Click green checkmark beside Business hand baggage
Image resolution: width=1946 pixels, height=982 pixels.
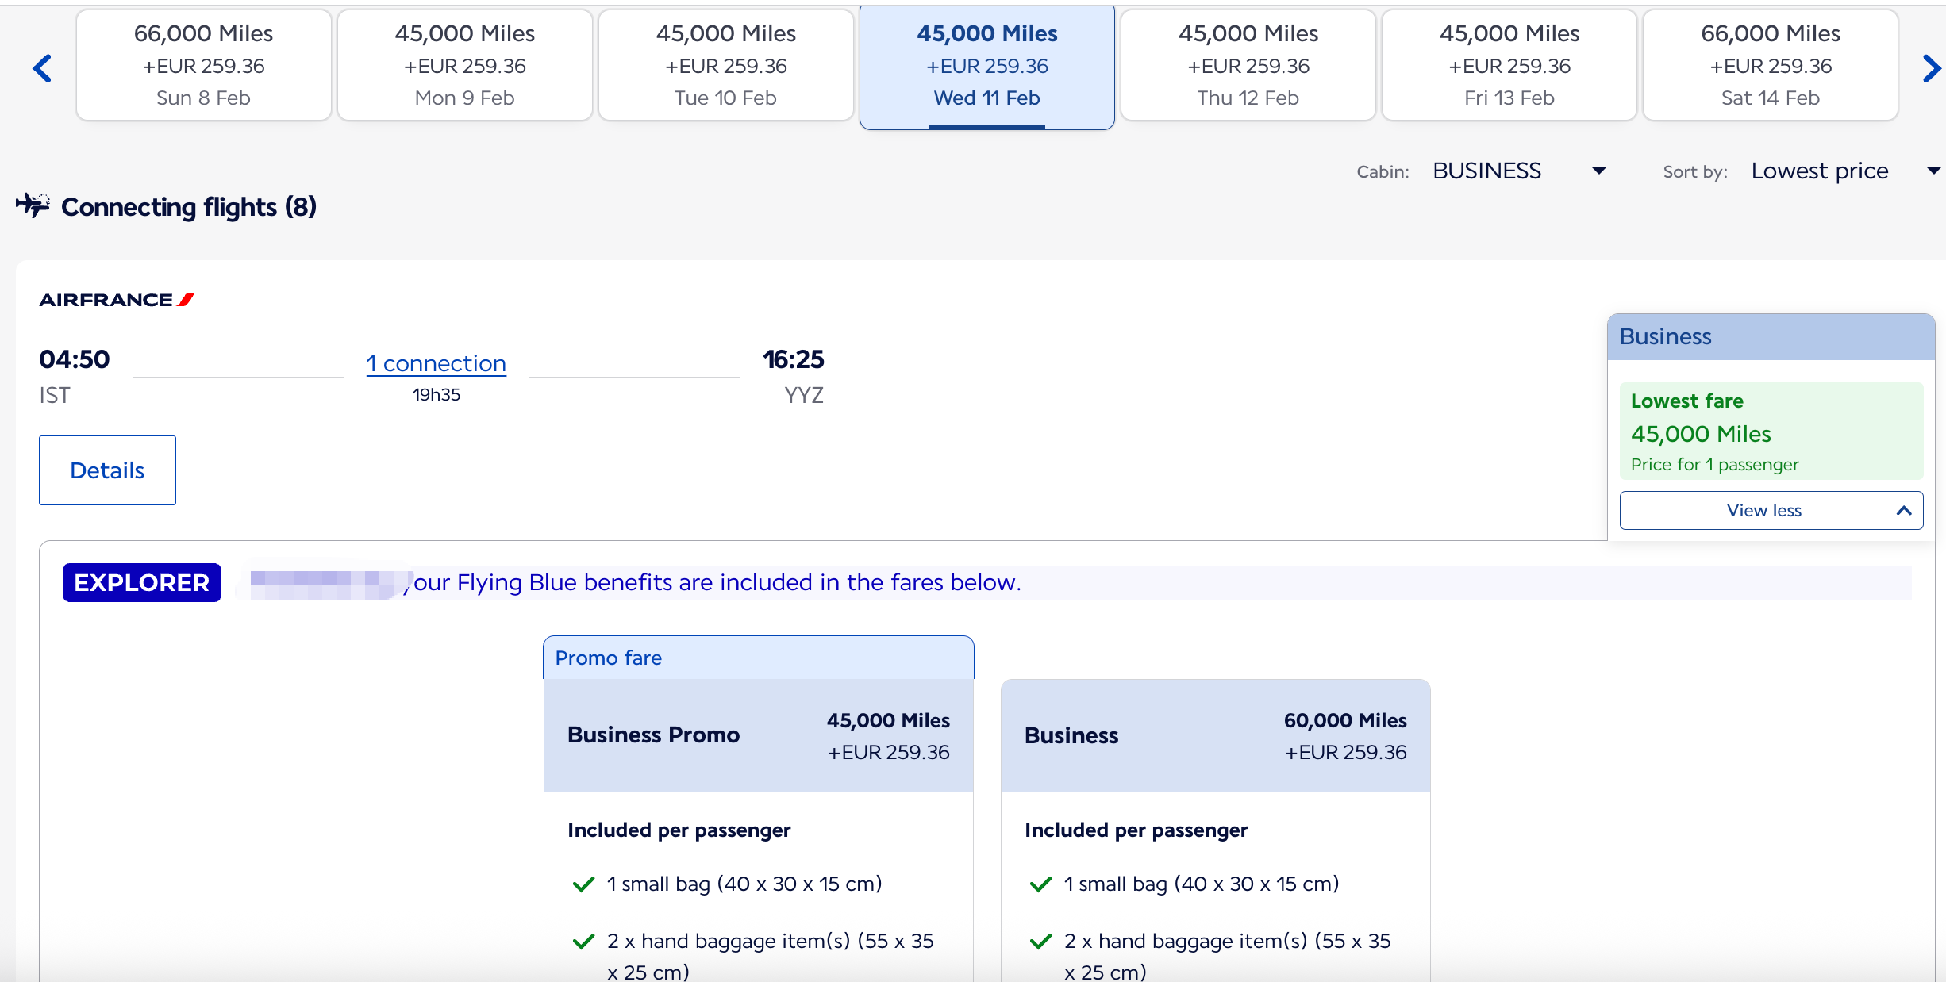point(1040,942)
